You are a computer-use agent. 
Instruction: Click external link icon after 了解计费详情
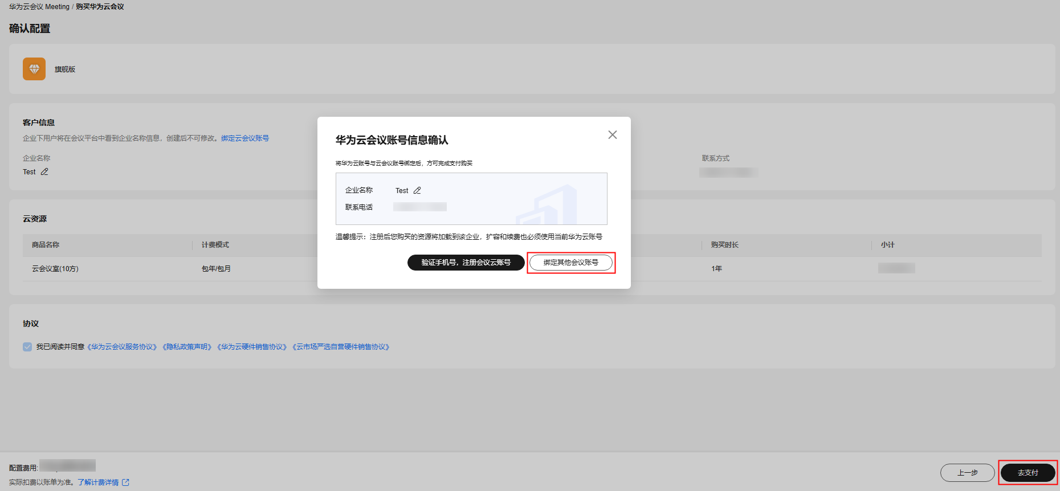[x=125, y=482]
